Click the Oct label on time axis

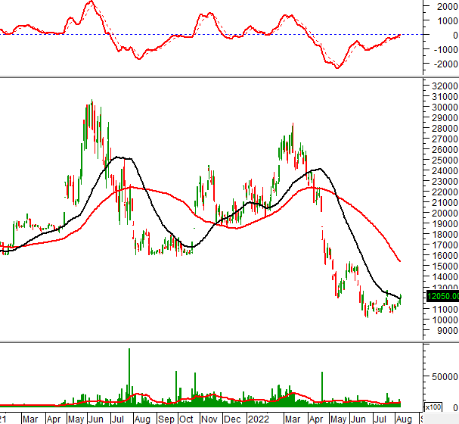[186, 419]
